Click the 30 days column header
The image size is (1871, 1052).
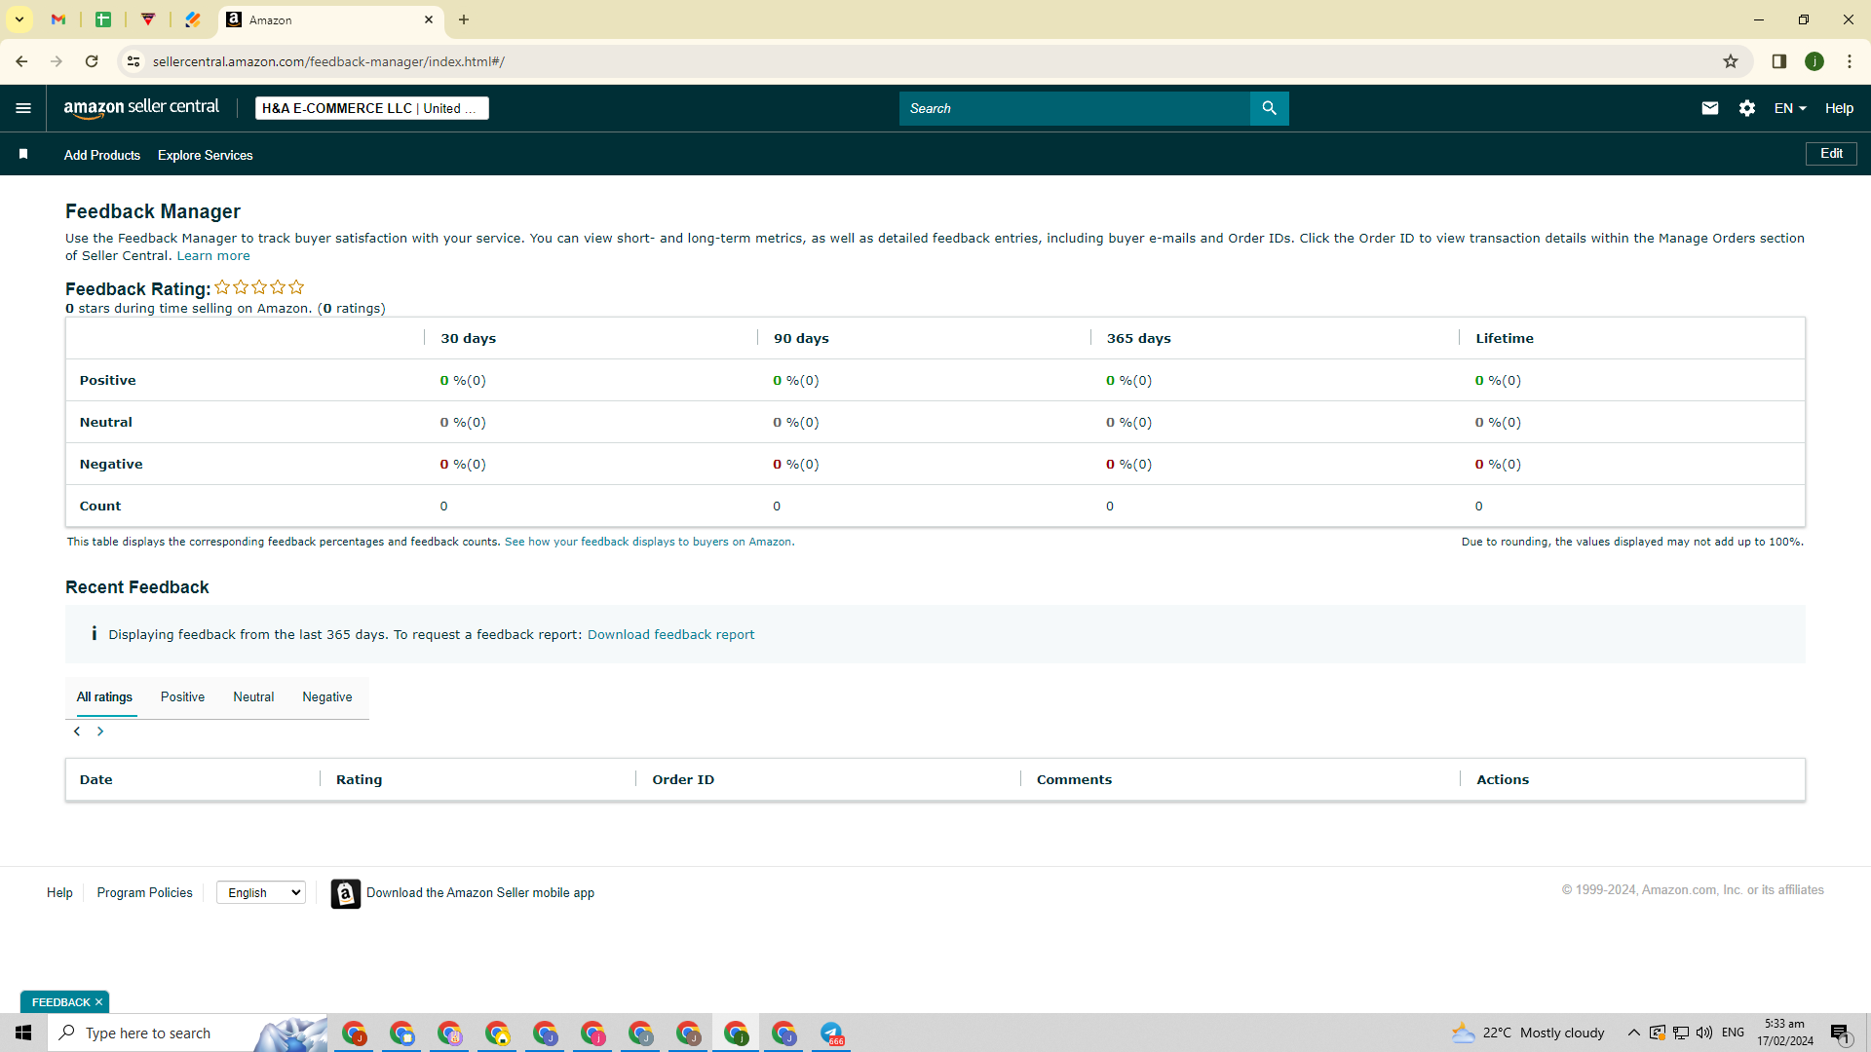click(468, 339)
